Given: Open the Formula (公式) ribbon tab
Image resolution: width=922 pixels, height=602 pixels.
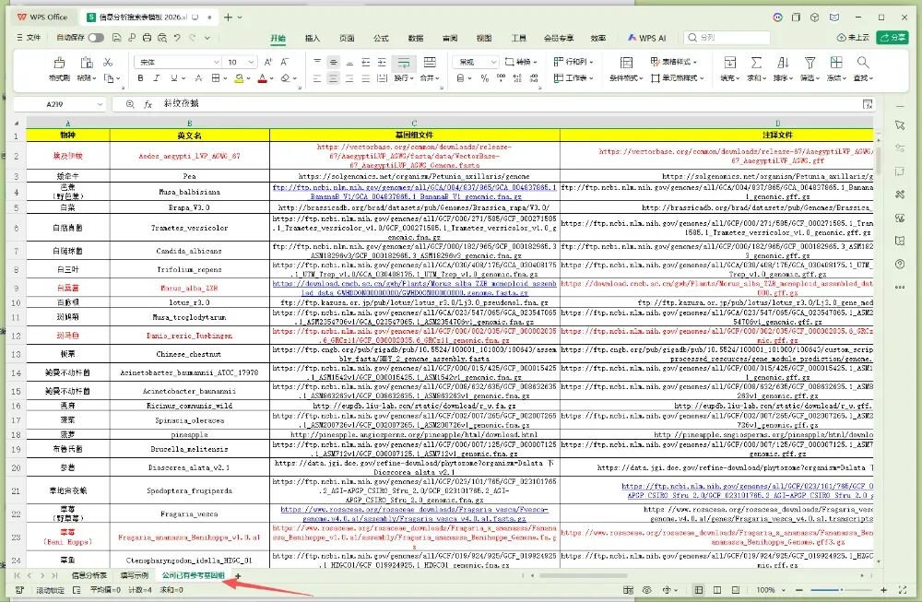Looking at the screenshot, I should (381, 38).
